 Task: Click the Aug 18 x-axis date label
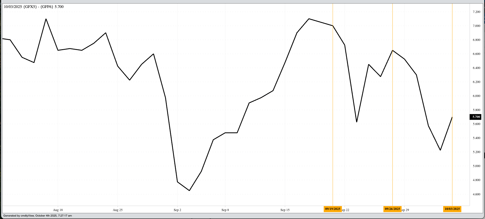58,210
